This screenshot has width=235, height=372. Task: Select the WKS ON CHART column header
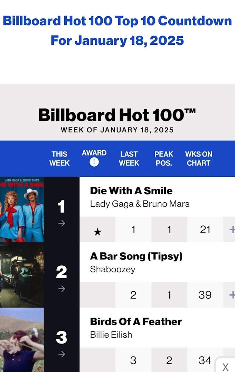pos(199,159)
